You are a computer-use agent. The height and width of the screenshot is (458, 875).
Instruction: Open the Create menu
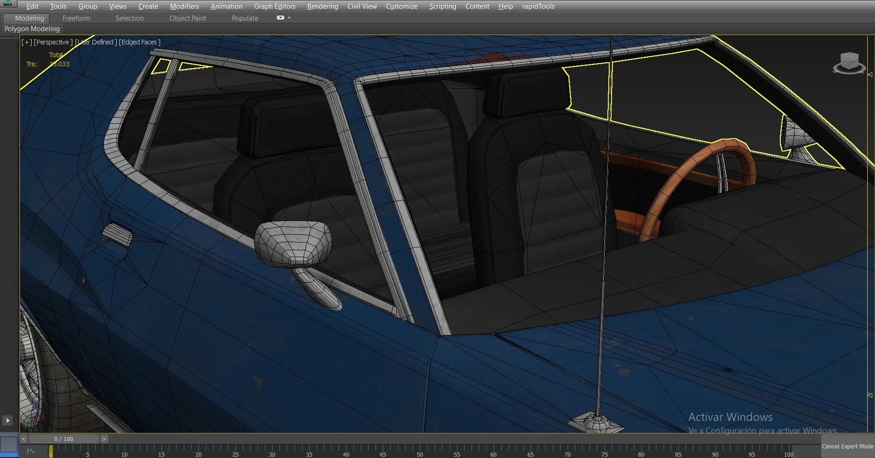148,6
